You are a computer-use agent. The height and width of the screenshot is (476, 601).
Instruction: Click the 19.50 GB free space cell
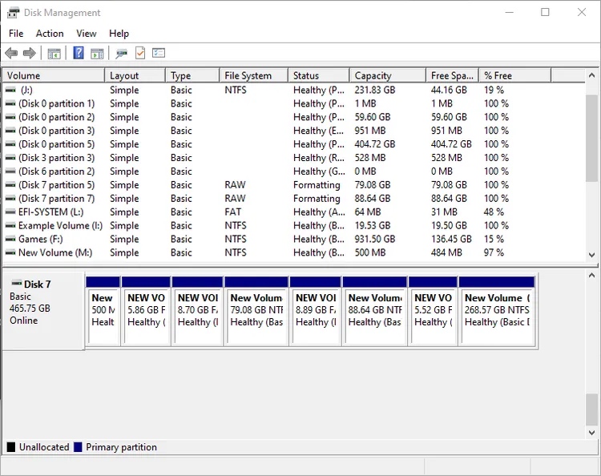(449, 225)
